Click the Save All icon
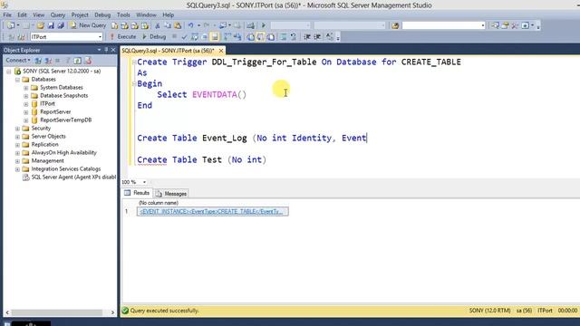The height and width of the screenshot is (326, 580). pyautogui.click(x=61, y=25)
